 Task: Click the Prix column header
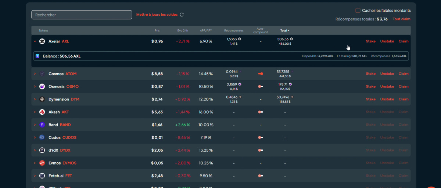[x=157, y=30]
